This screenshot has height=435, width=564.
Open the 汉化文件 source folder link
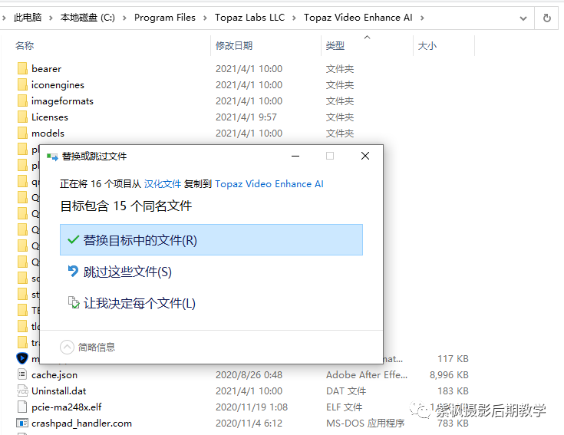tap(163, 184)
